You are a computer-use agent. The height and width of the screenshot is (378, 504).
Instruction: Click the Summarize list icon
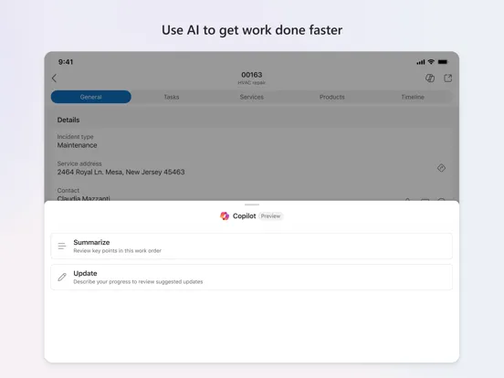point(62,247)
